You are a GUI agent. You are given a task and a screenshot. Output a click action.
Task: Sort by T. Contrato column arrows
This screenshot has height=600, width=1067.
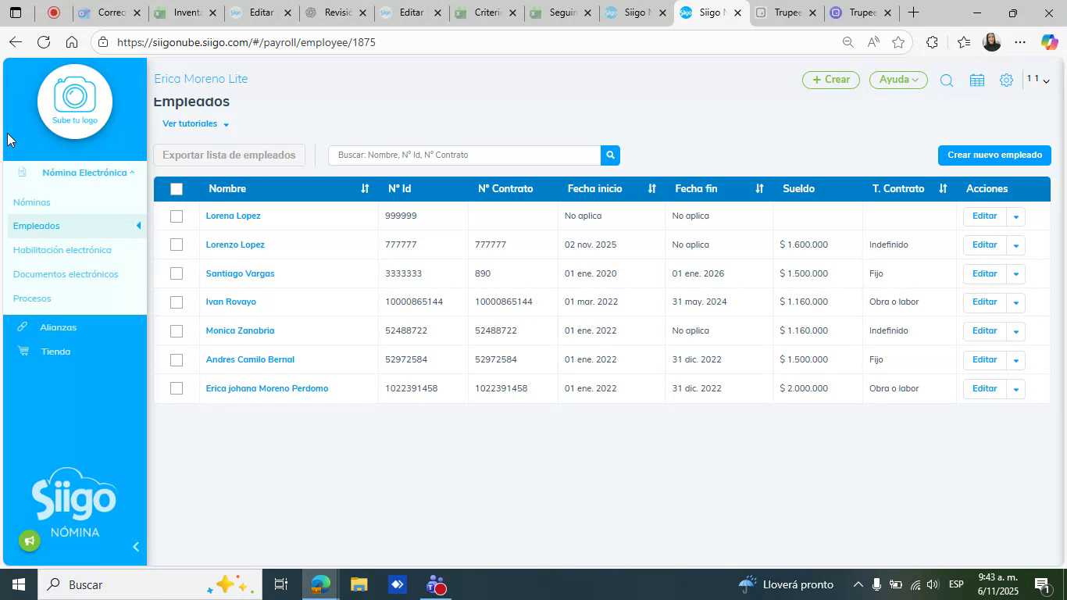pos(943,188)
